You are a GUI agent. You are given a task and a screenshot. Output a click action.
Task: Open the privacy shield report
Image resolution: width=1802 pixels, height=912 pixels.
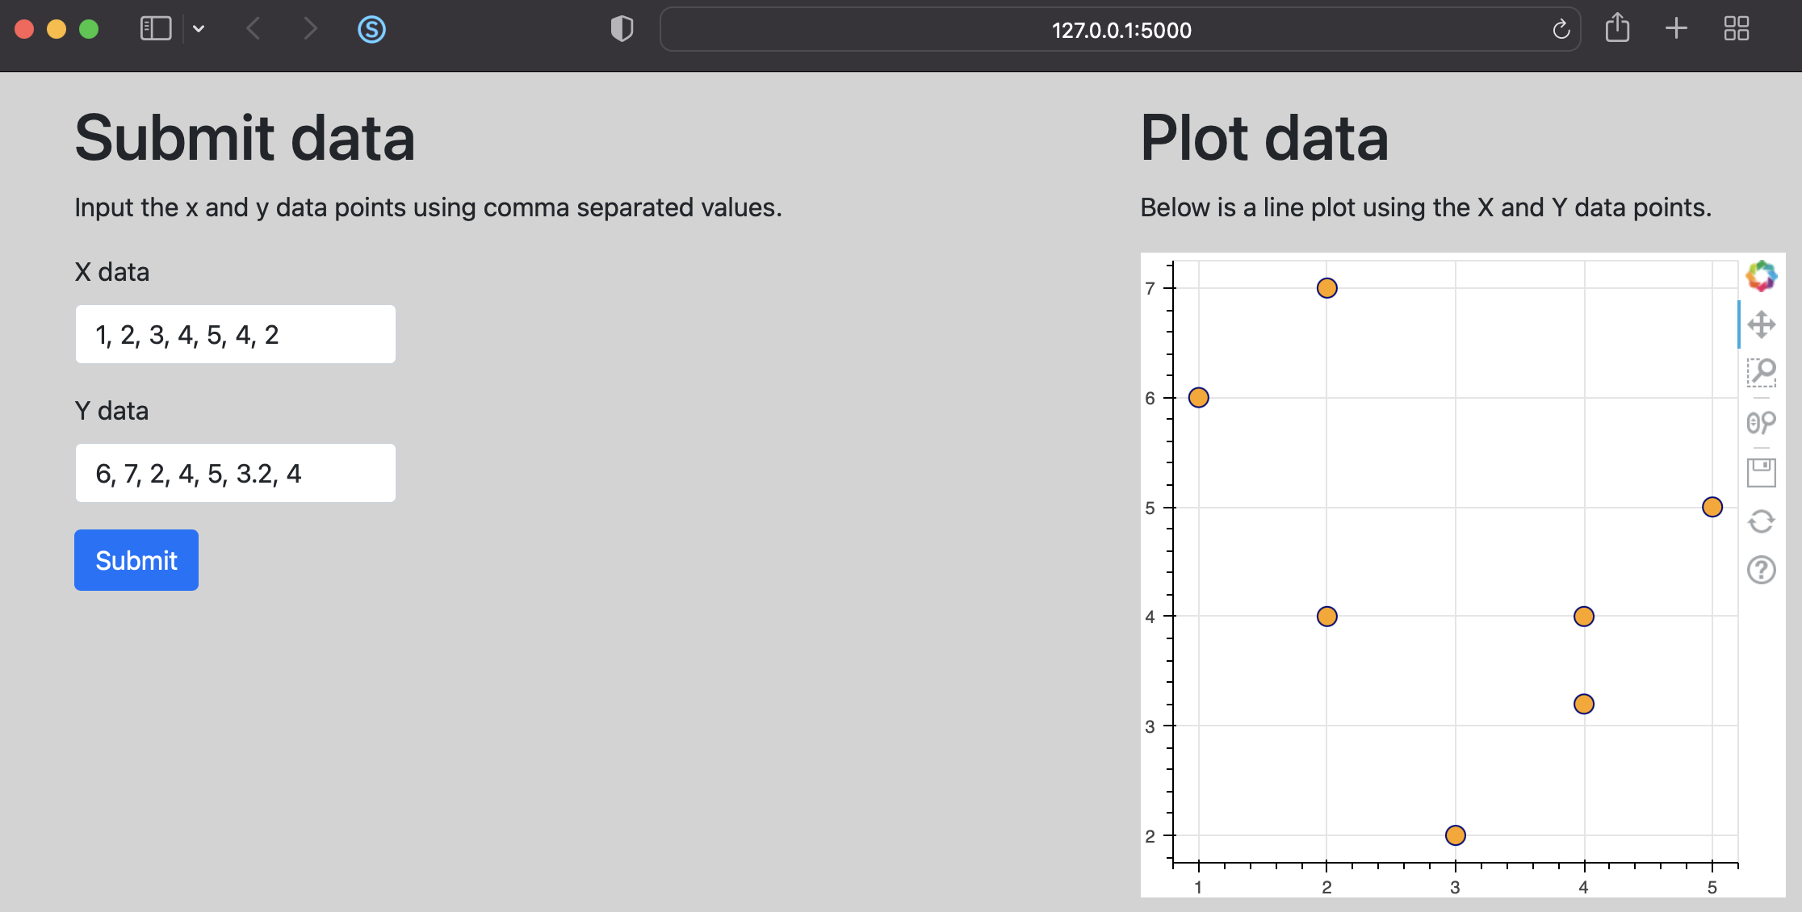622,29
